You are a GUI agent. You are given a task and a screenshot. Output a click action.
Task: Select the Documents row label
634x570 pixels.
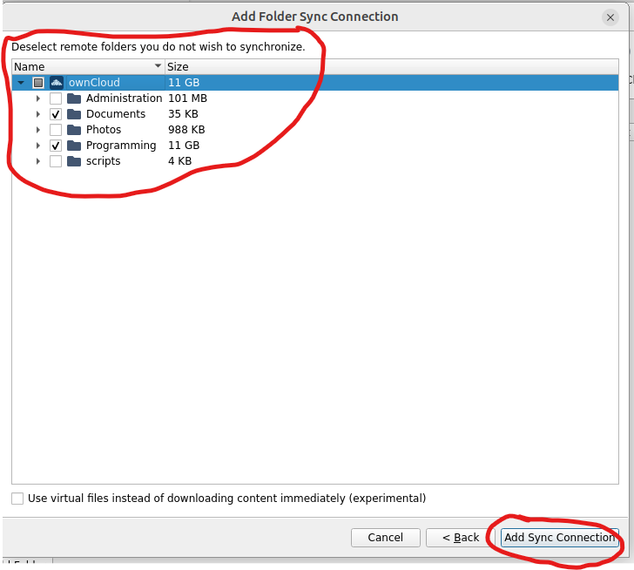116,114
